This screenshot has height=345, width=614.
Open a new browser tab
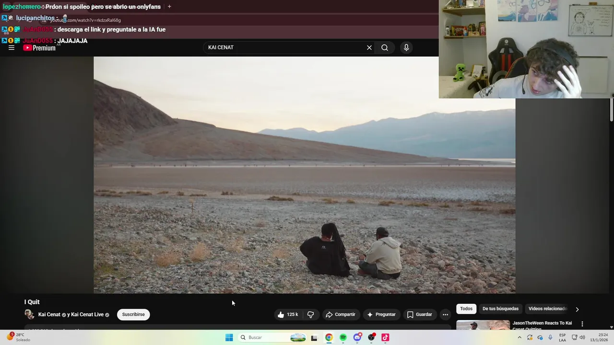coord(169,7)
